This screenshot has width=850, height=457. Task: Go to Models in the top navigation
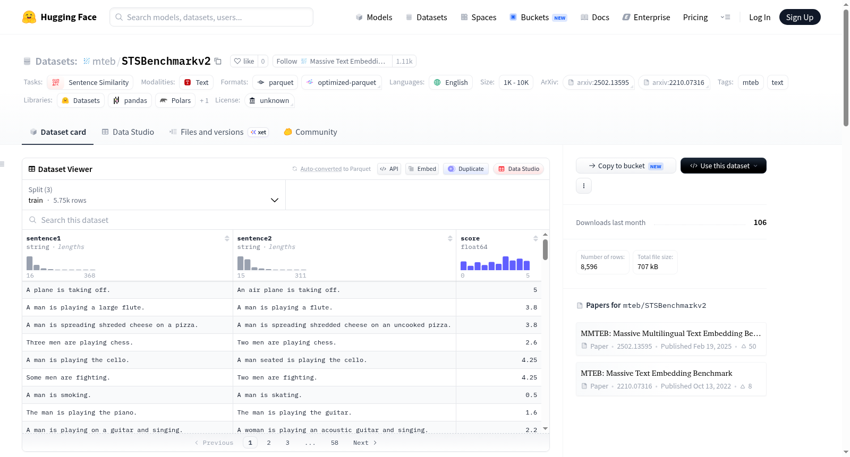tap(374, 17)
